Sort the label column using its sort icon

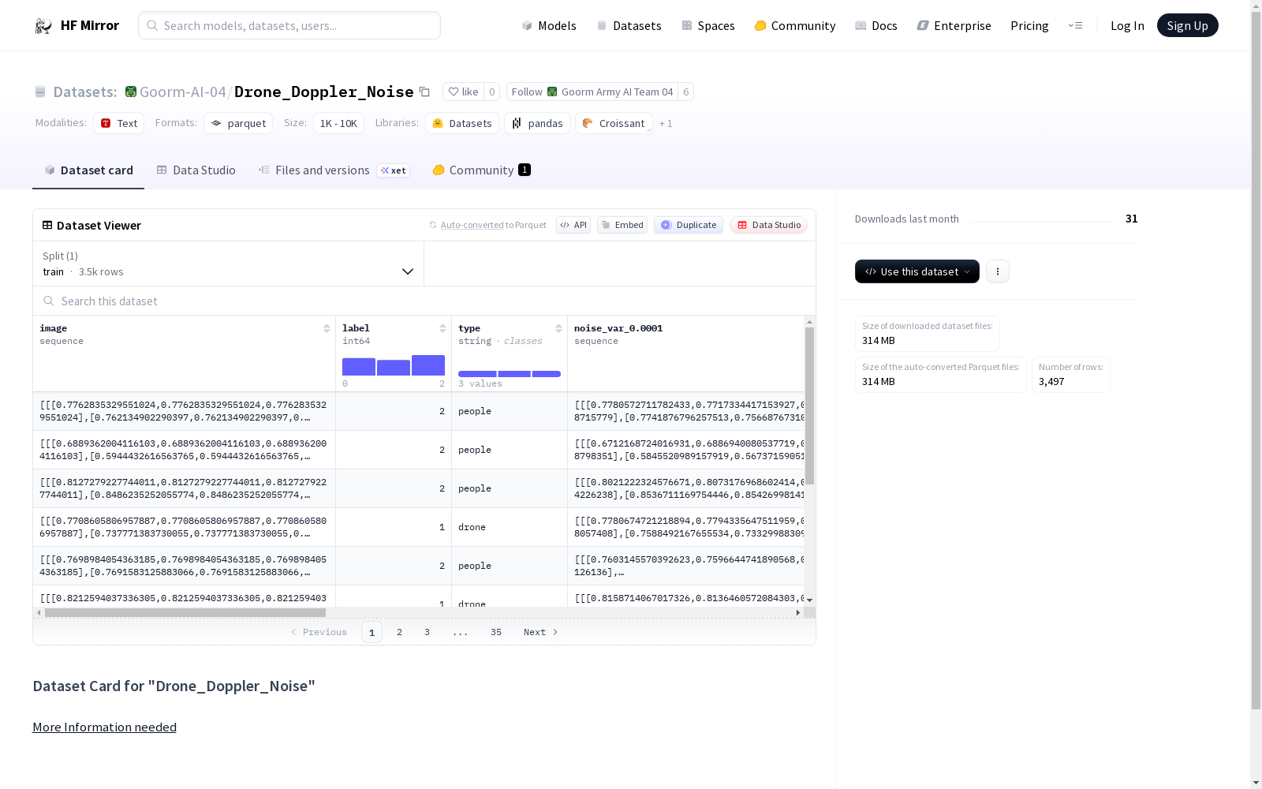pyautogui.click(x=442, y=328)
